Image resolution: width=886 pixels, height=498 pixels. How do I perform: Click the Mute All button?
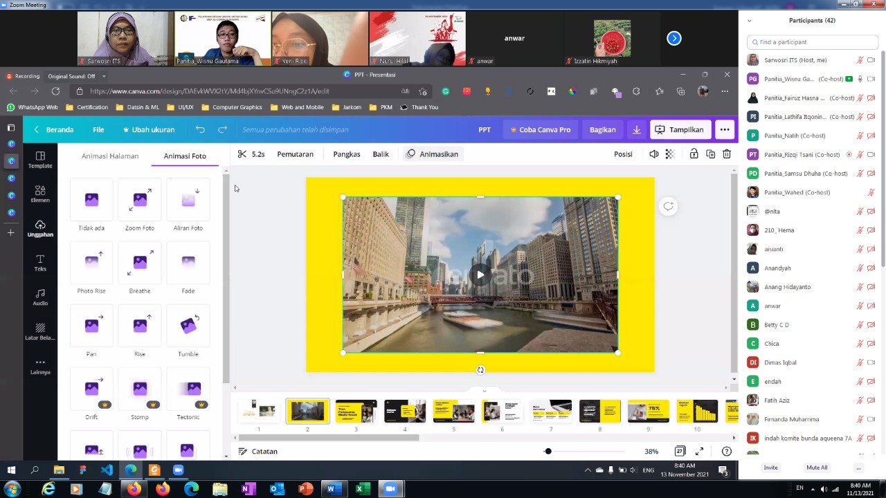(x=817, y=468)
